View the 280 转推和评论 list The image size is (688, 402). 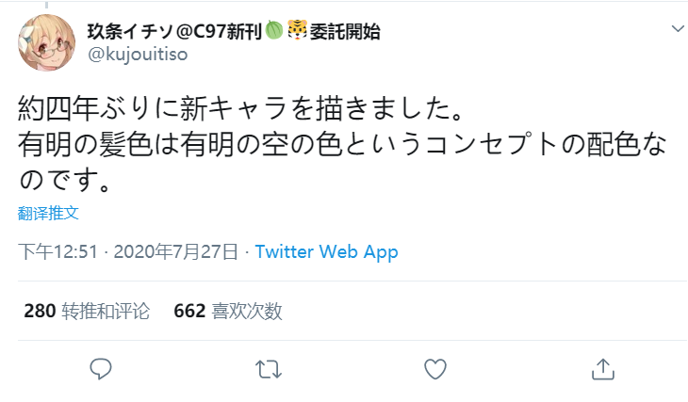[x=87, y=311]
